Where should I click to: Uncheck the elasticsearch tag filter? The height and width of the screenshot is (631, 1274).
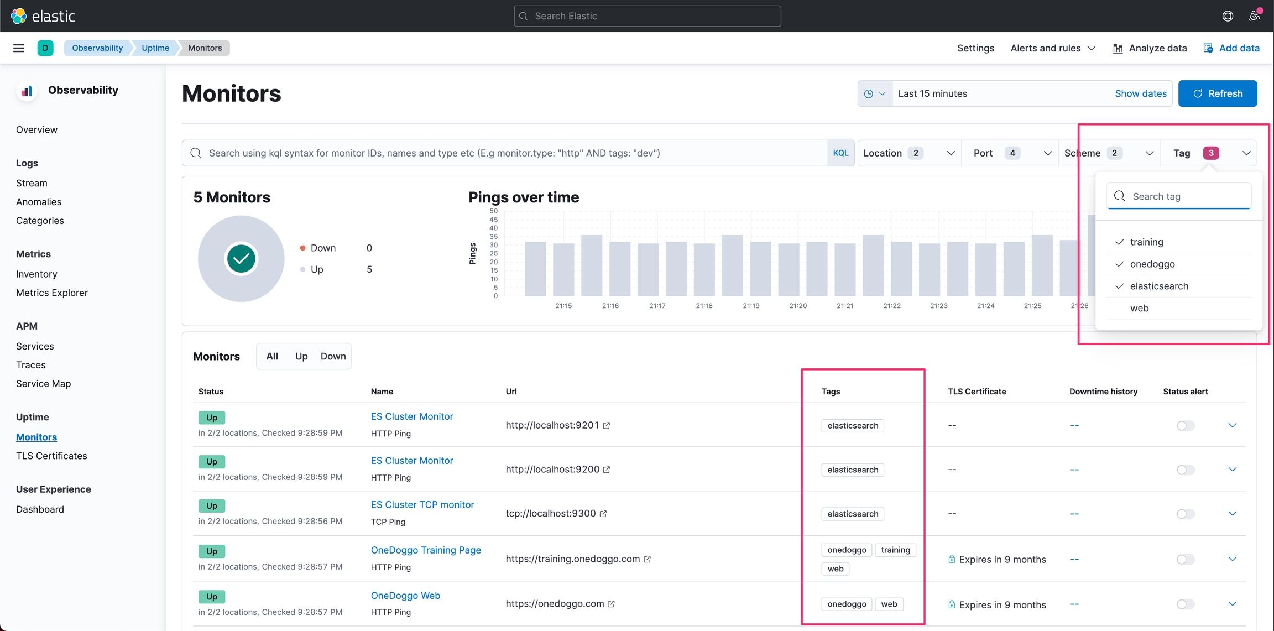coord(1158,286)
